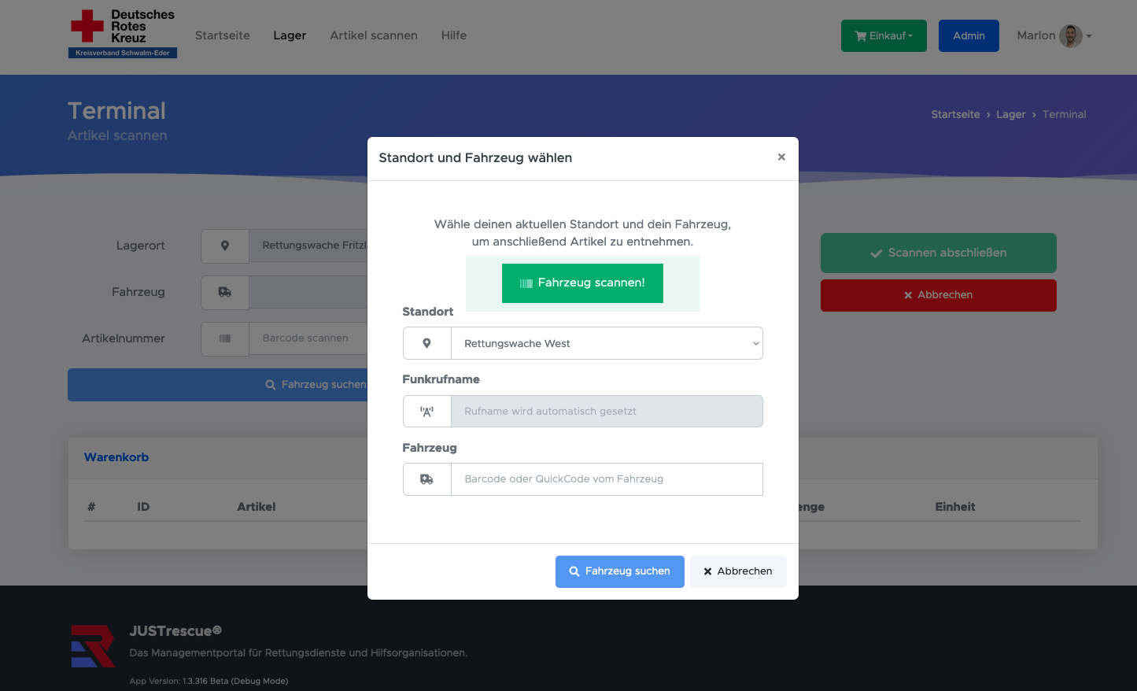Close the Standort und Fahrzeug dialog
1137x691 pixels.
pos(781,157)
